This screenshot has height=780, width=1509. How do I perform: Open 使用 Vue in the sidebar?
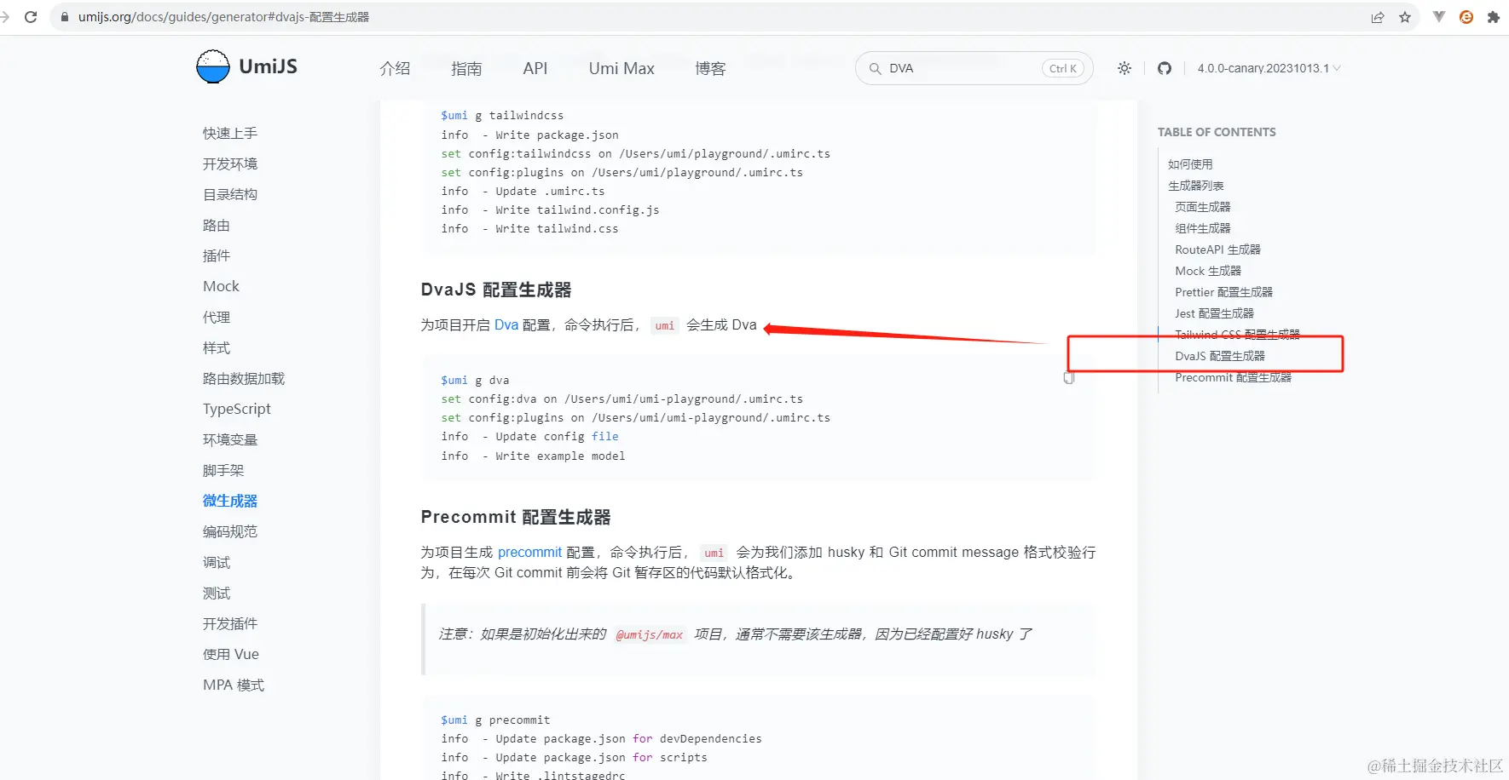(231, 654)
